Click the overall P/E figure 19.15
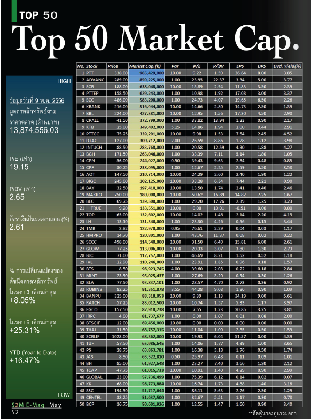 tap(19, 167)
